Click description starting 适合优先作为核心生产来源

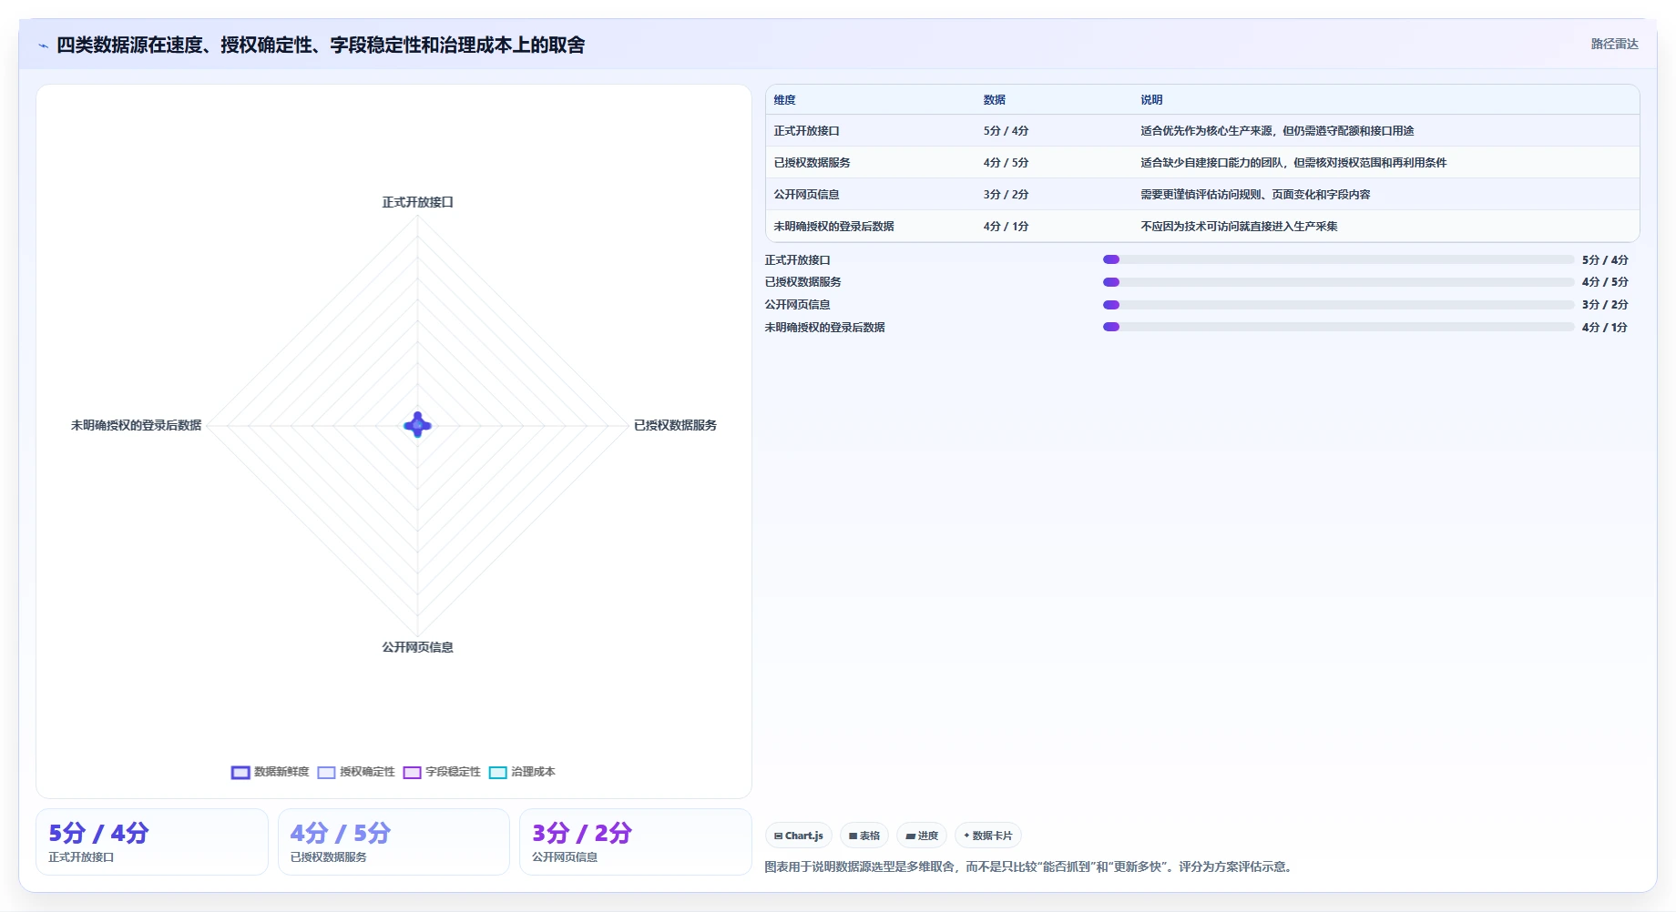coord(1277,131)
